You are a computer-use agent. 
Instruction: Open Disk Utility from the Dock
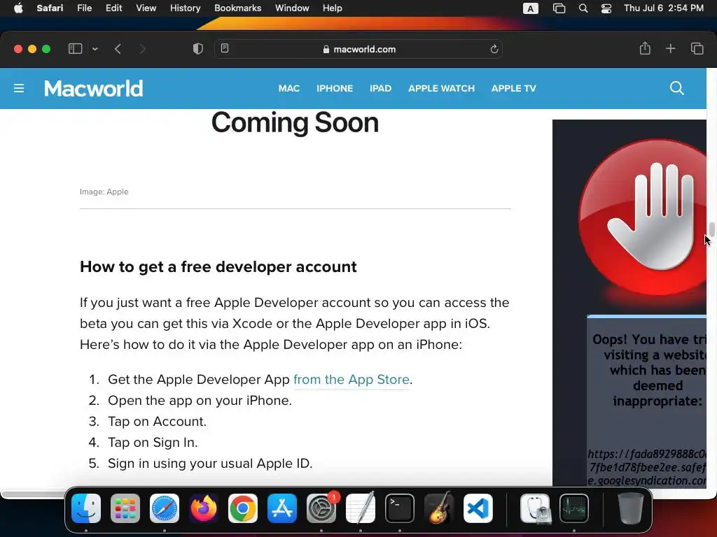coord(535,508)
